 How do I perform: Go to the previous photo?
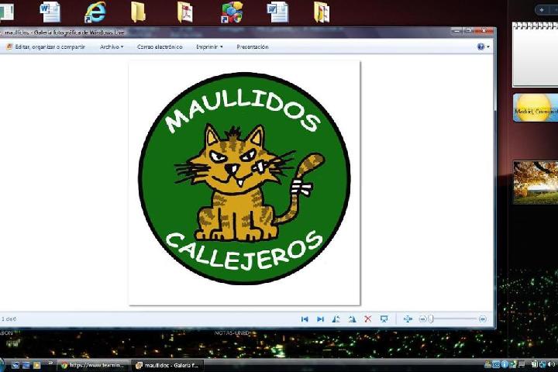305,319
